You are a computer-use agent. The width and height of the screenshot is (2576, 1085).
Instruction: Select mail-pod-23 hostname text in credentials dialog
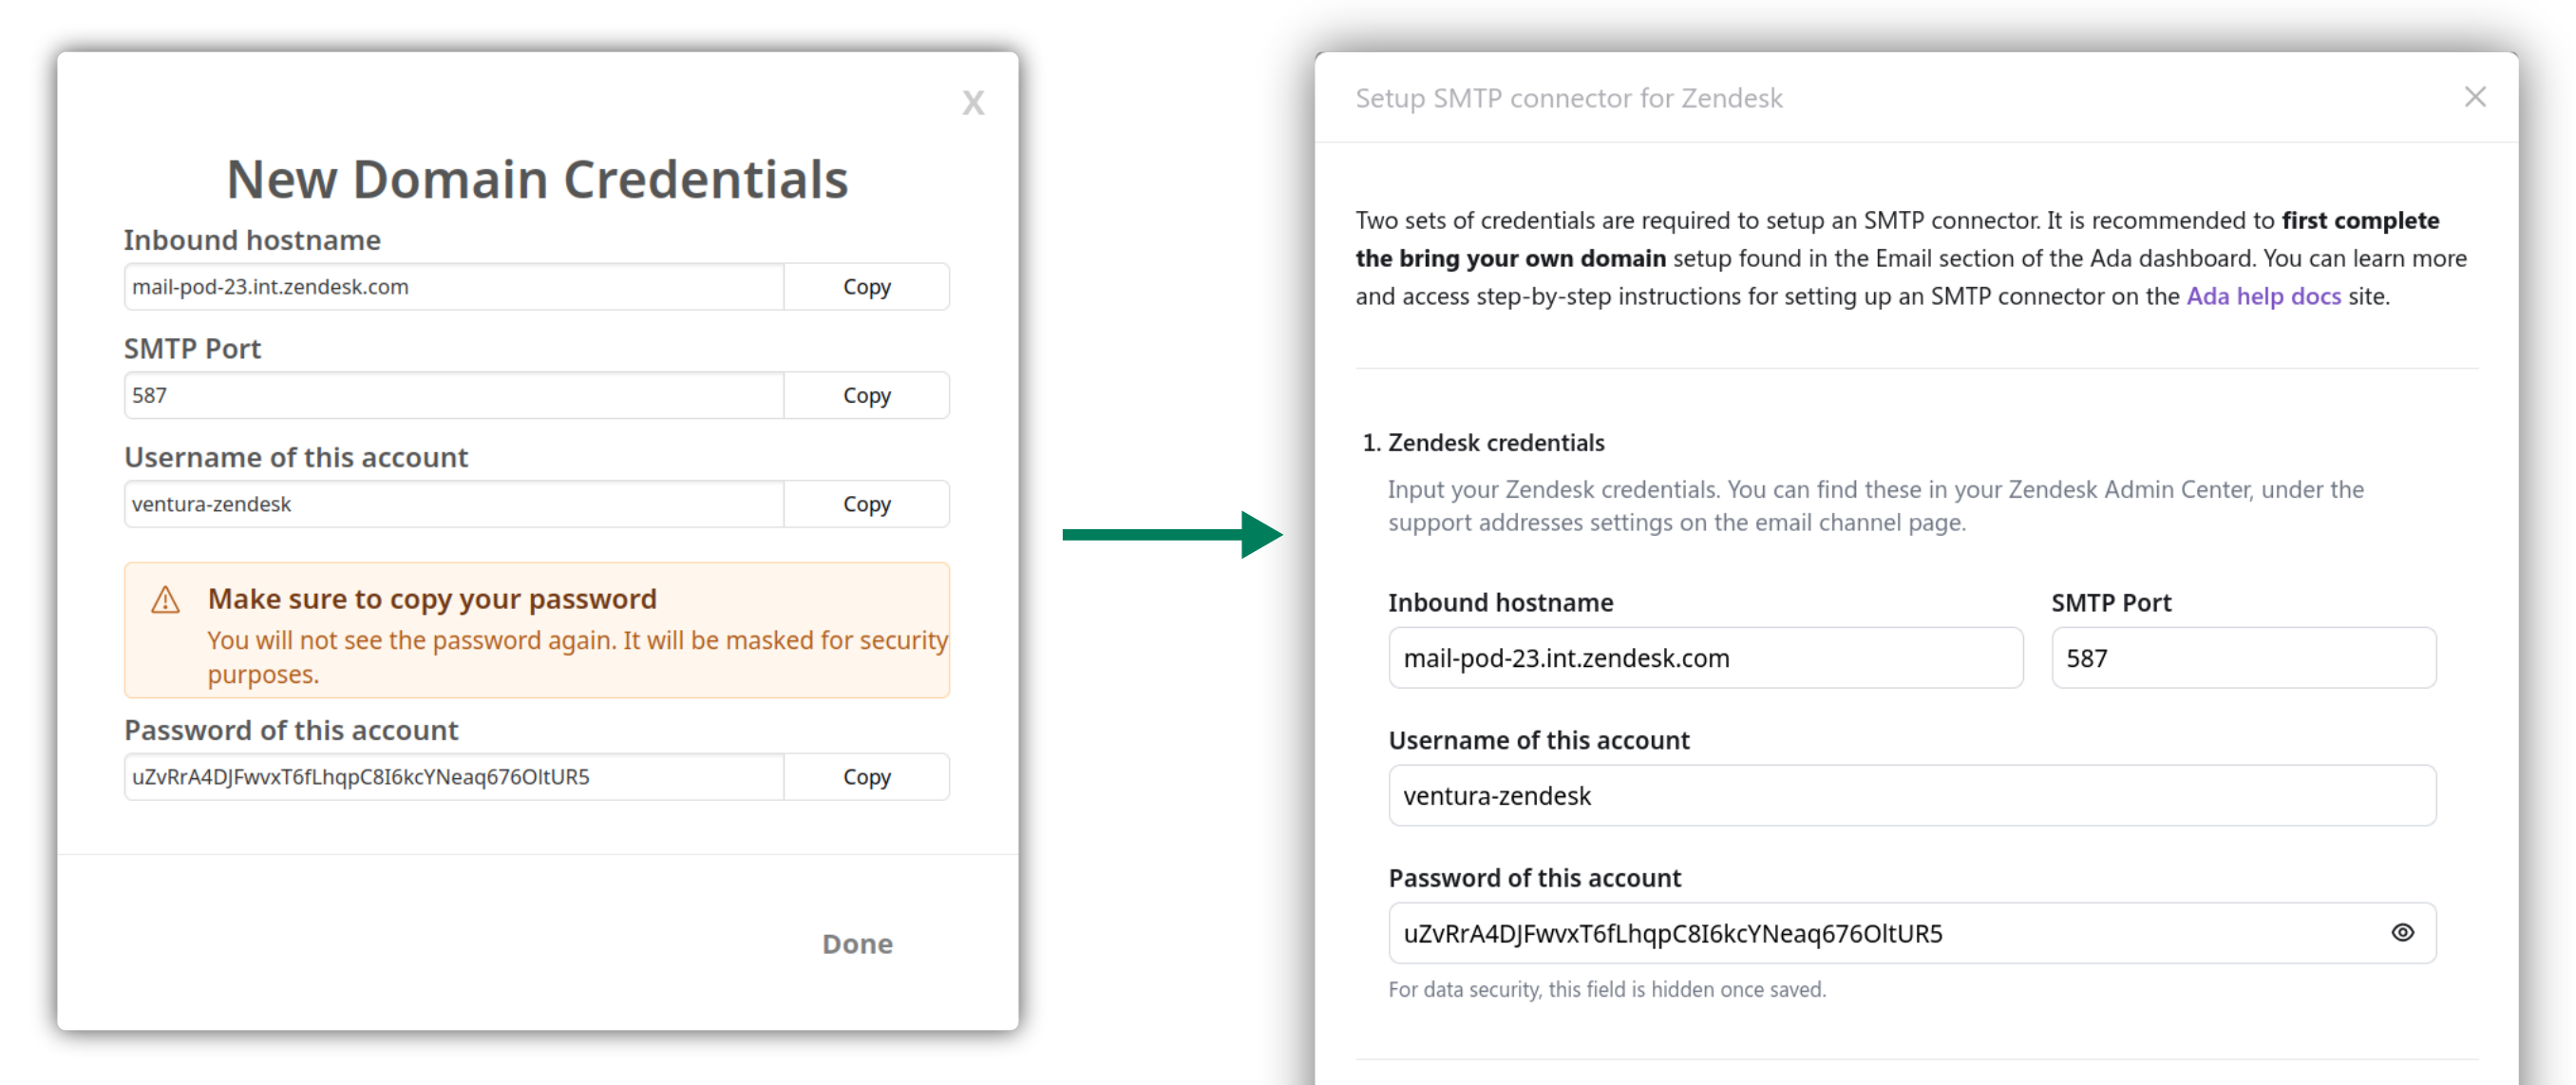[x=271, y=287]
